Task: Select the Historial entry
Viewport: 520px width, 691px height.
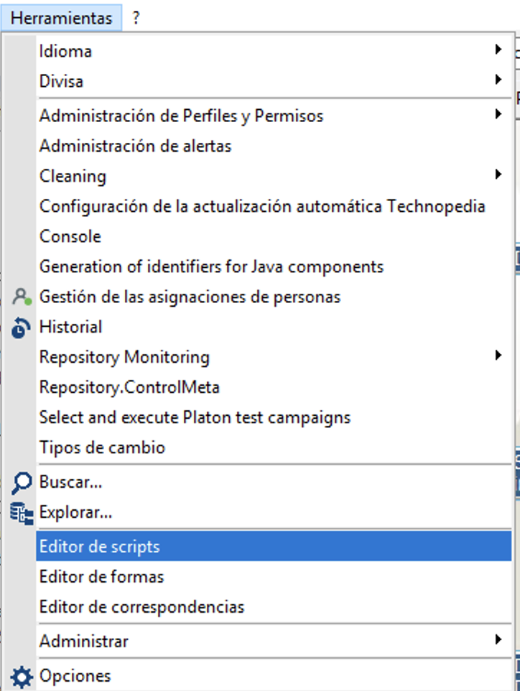Action: [274, 327]
